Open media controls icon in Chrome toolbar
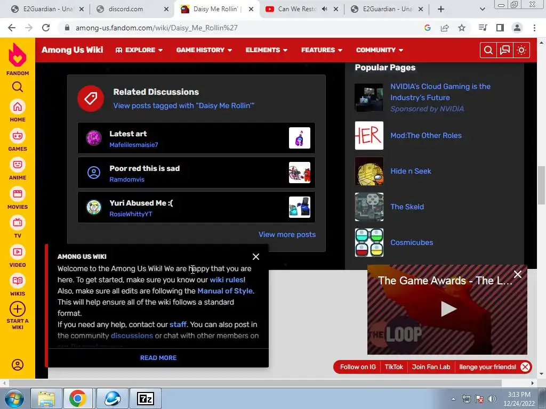Viewport: 546px width, 409px height. (483, 28)
